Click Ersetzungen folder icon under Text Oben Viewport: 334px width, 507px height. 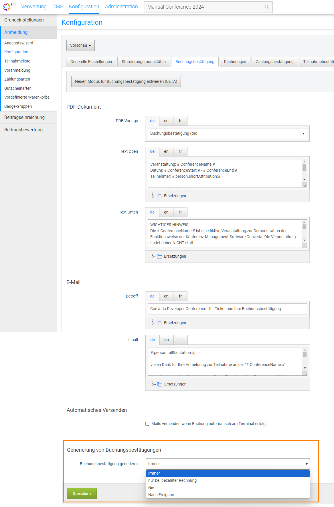[x=159, y=196]
